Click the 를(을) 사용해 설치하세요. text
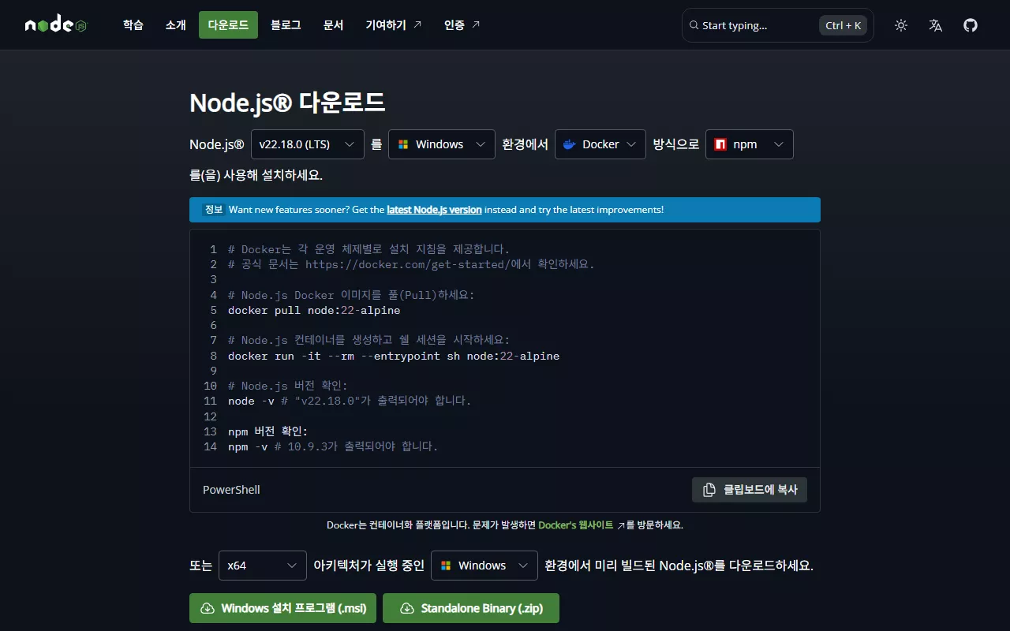This screenshot has width=1010, height=631. 256,175
